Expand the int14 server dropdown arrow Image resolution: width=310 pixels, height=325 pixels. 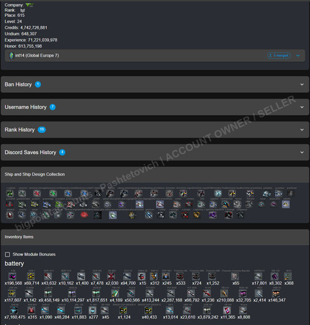pos(298,55)
